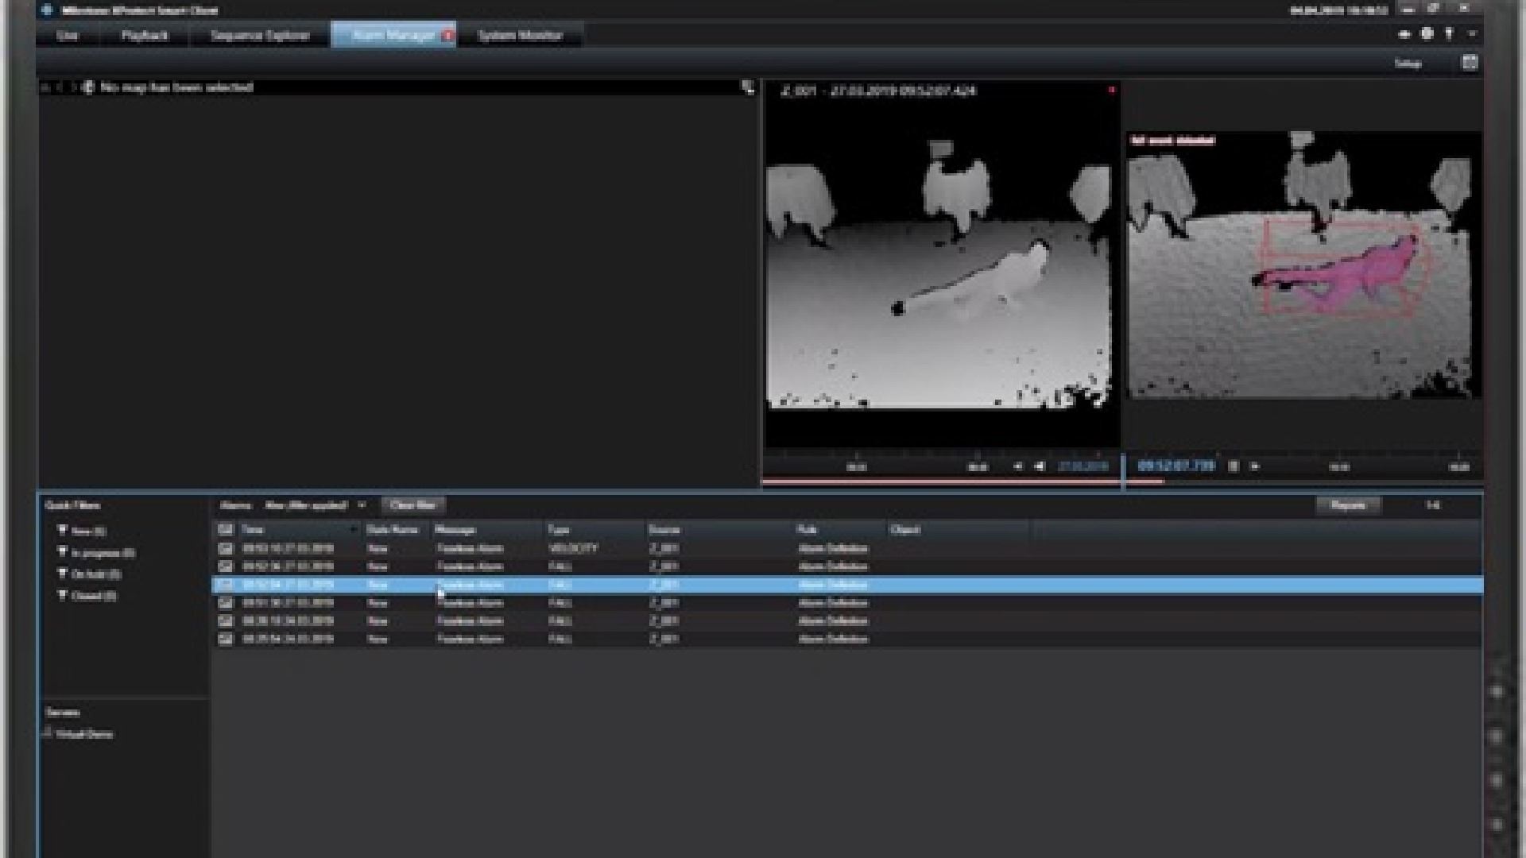Apply the In progress quick filter
Screen dimensions: 1526x858
(96, 552)
